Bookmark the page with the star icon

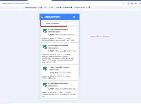pyautogui.click(x=123, y=4)
